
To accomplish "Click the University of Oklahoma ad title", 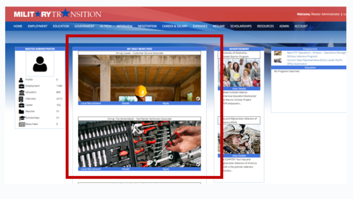I will point(239,55).
